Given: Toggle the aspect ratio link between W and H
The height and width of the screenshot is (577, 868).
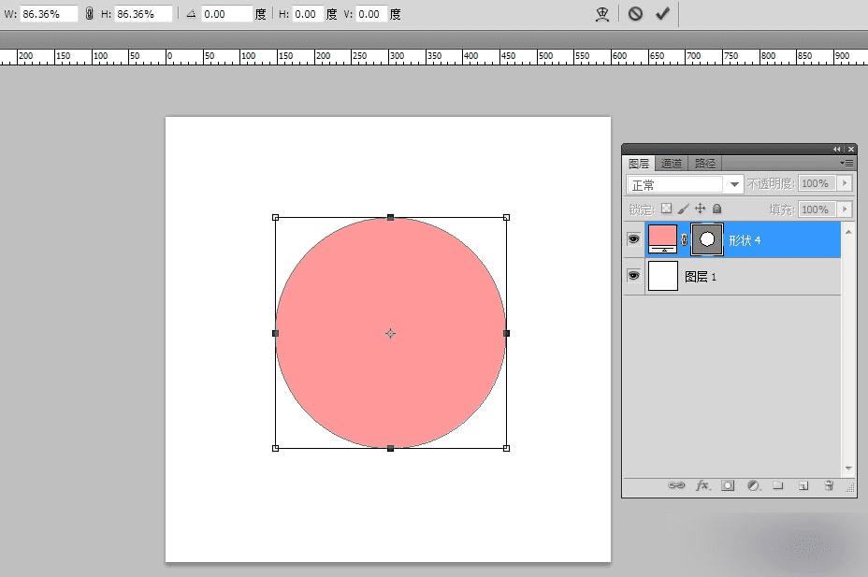Looking at the screenshot, I should coord(90,14).
